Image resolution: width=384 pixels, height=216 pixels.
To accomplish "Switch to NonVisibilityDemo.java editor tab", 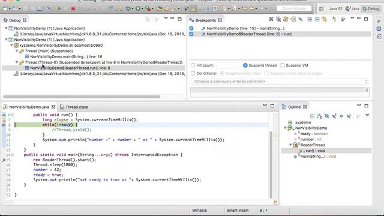I will (x=29, y=107).
